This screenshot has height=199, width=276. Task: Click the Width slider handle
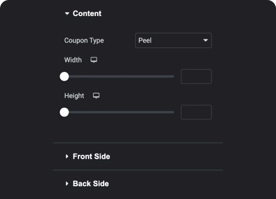[64, 76]
